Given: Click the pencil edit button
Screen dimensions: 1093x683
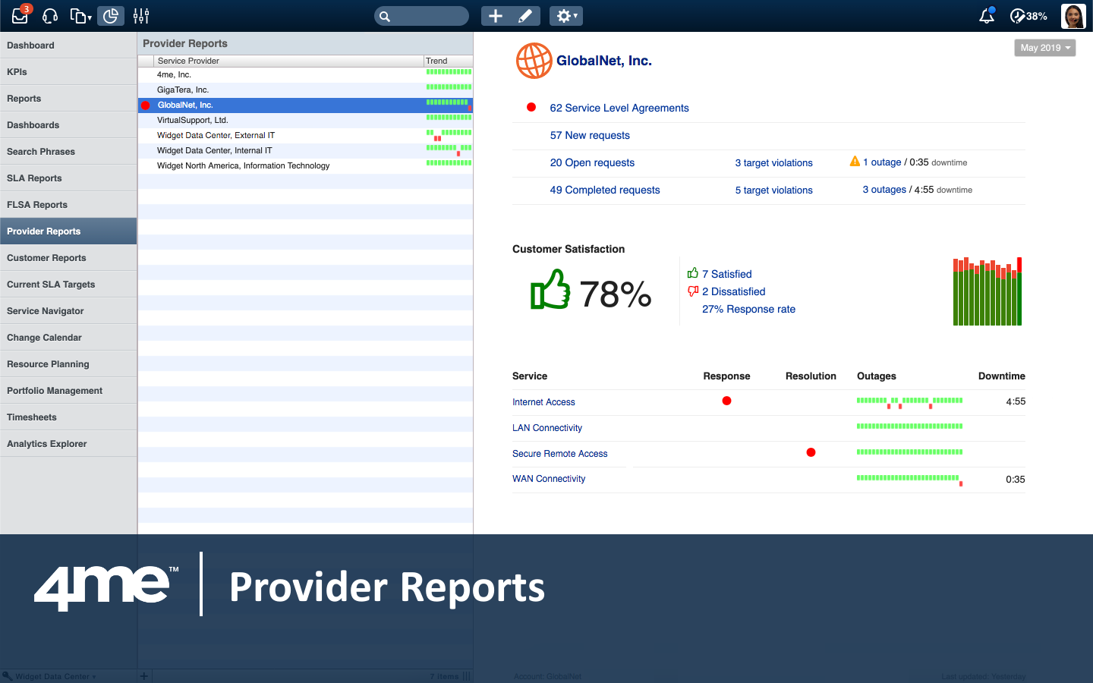Looking at the screenshot, I should [x=525, y=16].
